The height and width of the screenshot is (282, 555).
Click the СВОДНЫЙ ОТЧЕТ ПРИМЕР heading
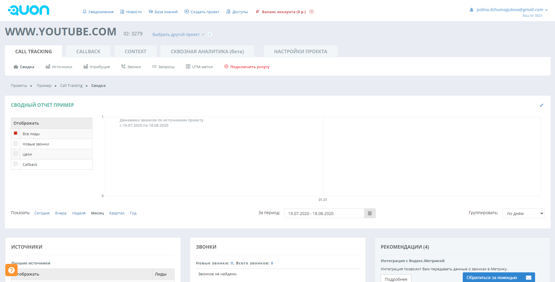point(42,105)
